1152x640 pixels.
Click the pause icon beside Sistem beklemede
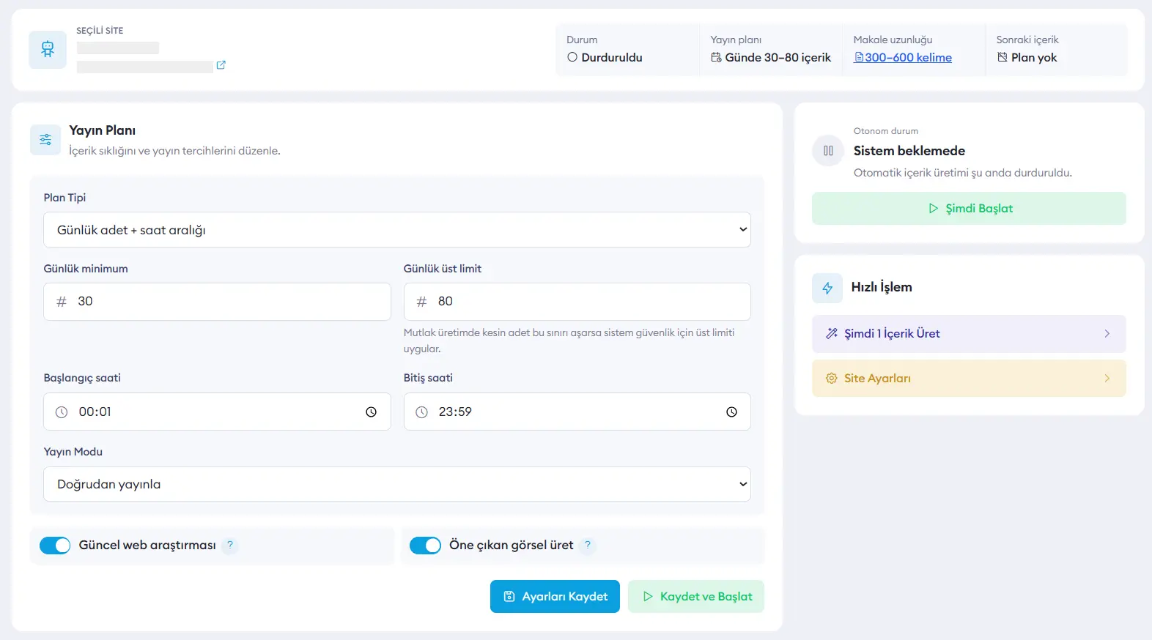pos(828,151)
